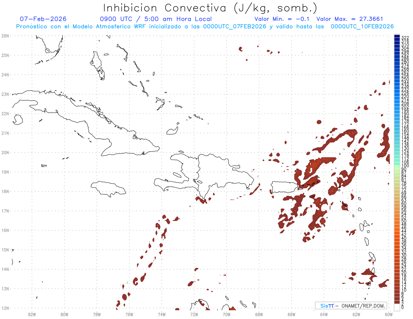413x319 pixels.
Task: Click the SisPI - ONAMET/REP.DOM. credit box
Action: click(351, 306)
